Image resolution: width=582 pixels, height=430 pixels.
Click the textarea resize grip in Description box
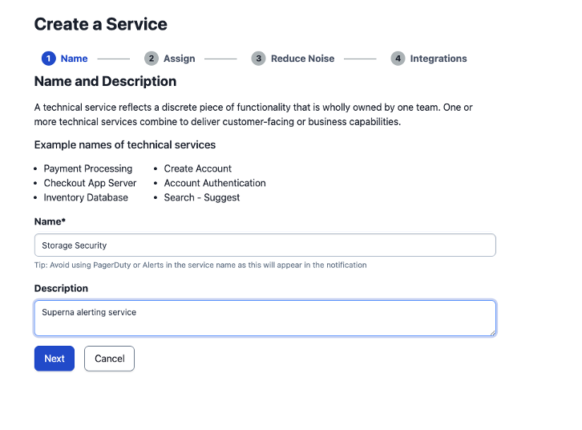click(x=492, y=333)
